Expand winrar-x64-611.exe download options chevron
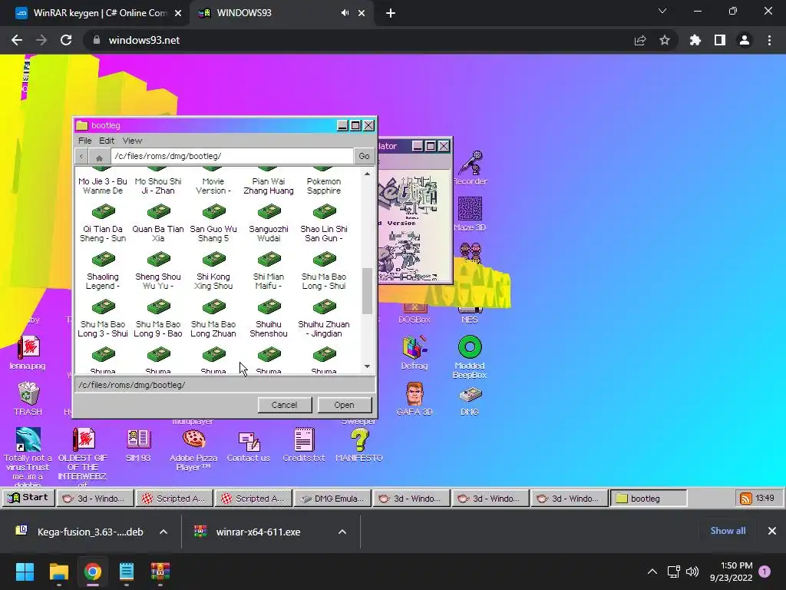786x590 pixels. tap(342, 532)
